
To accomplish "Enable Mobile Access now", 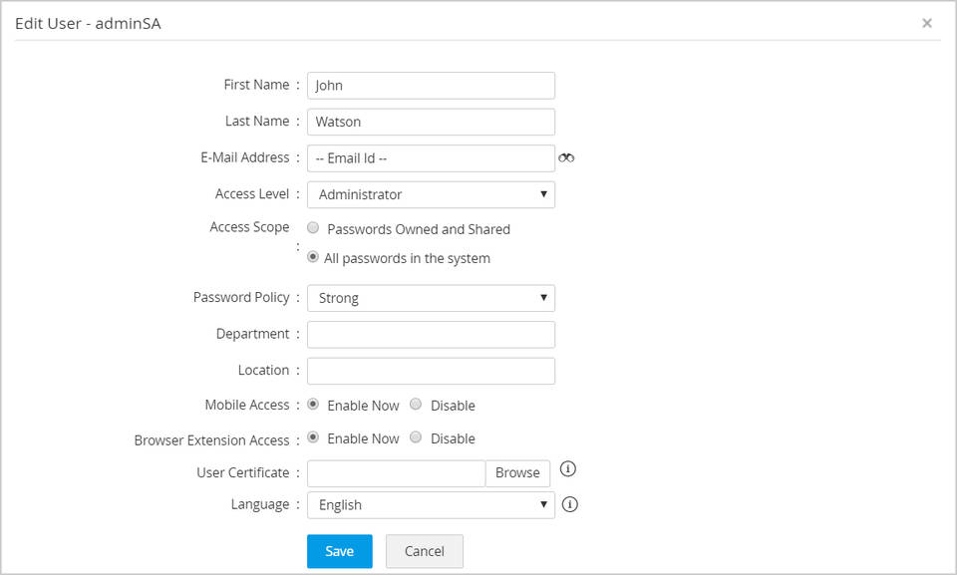I will (x=313, y=405).
